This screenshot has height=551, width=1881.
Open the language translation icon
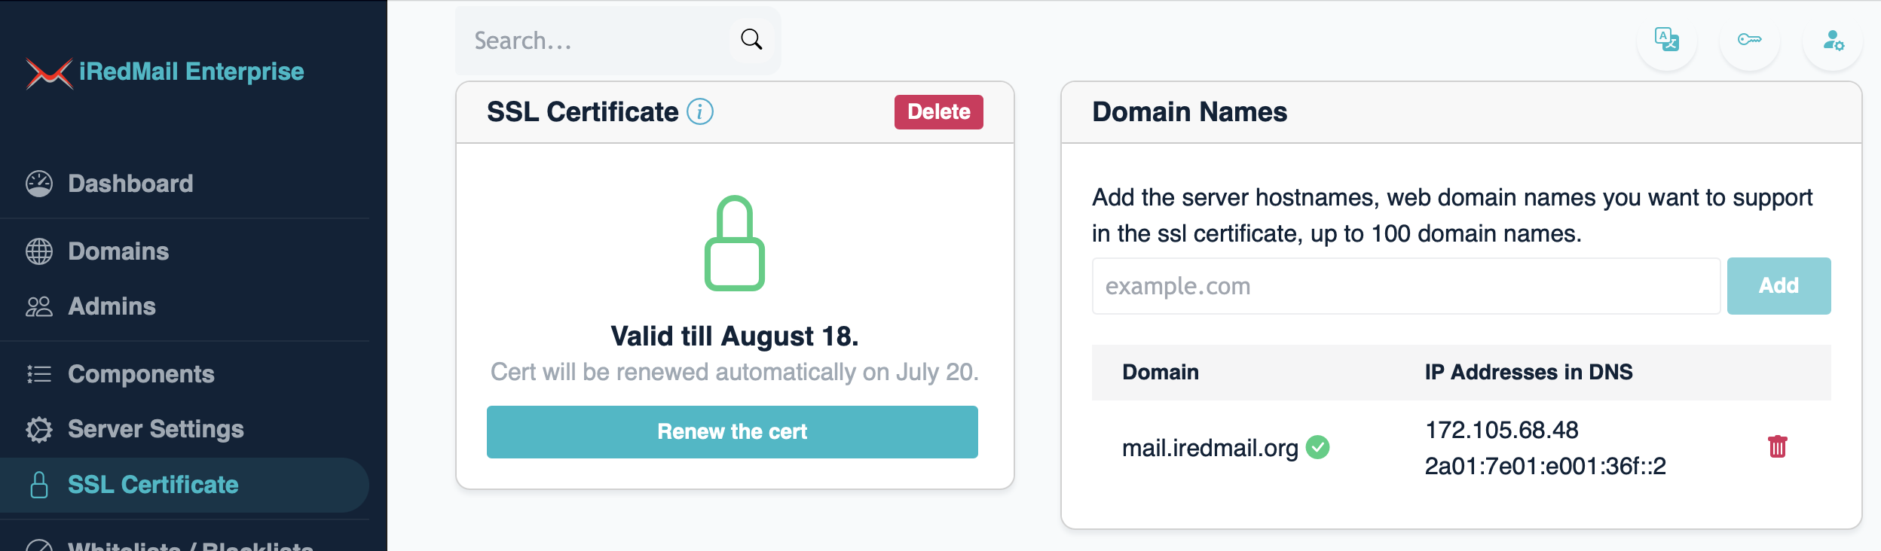[1667, 39]
